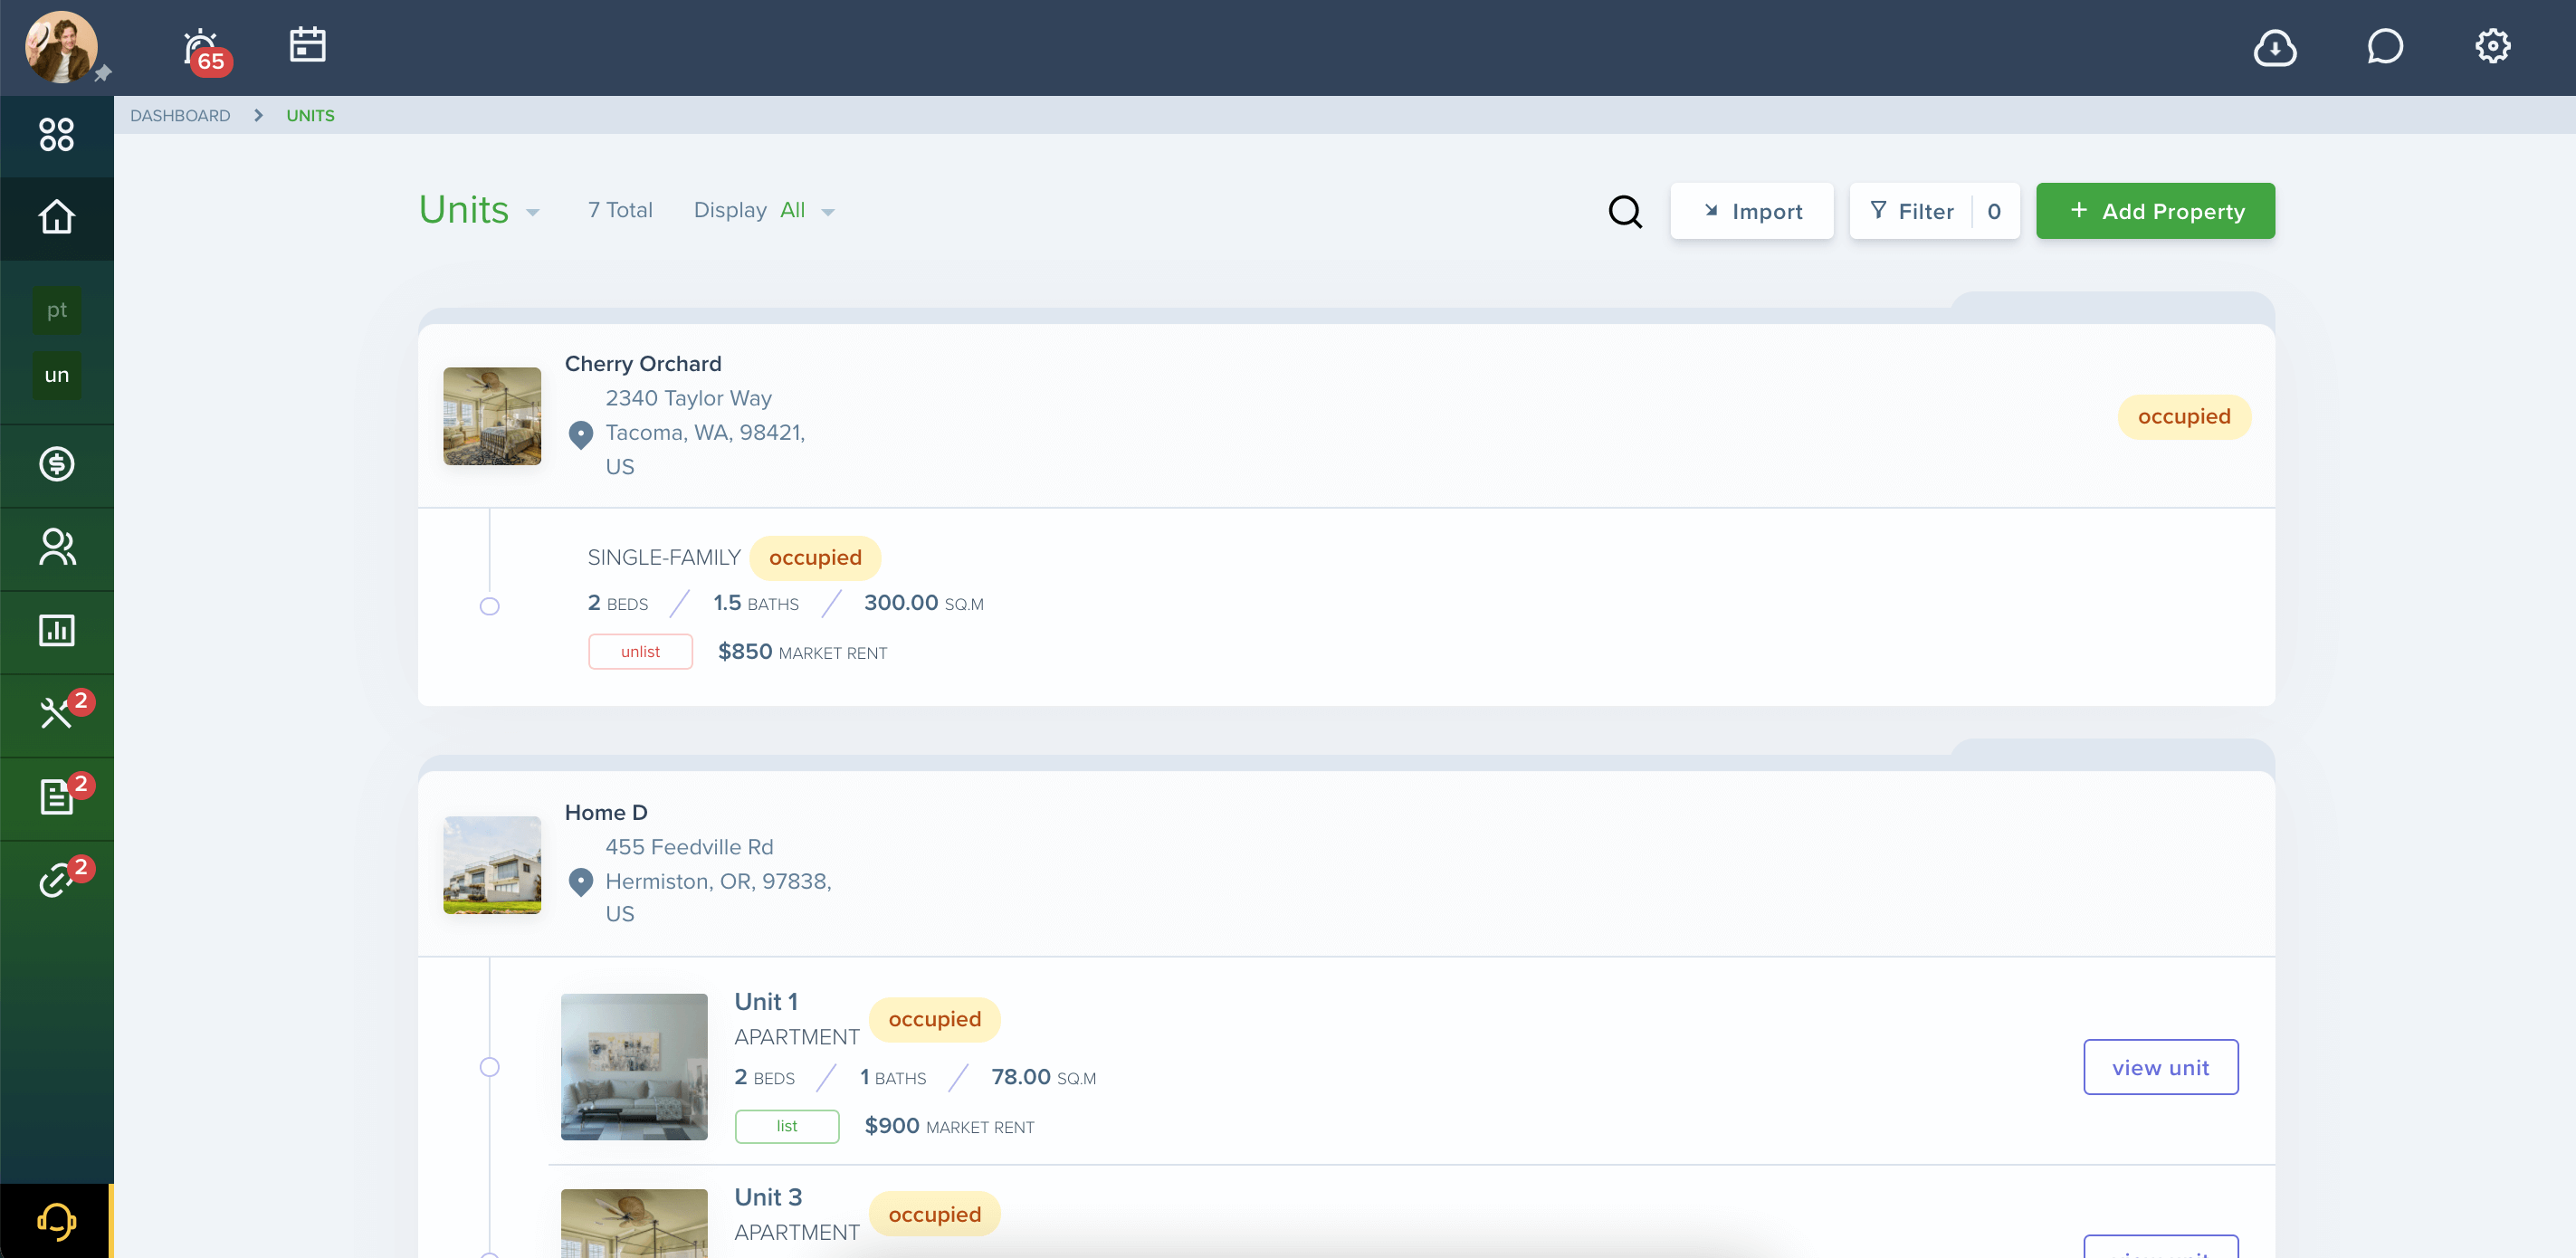
Task: Click the Cherry Orchard property name
Action: [x=643, y=364]
